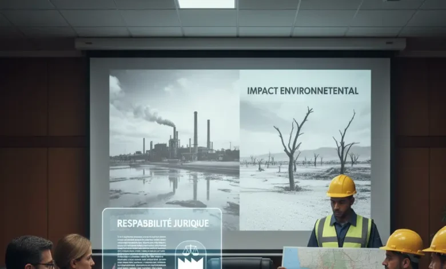This screenshot has width=446, height=269.
Task: Click the standing worker's high-visibility safety vest
Action: pos(343,232)
